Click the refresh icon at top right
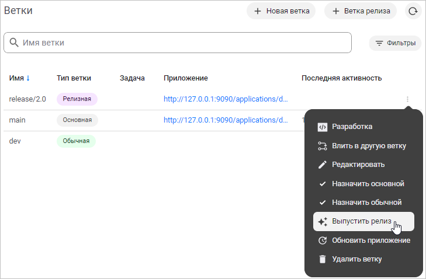The width and height of the screenshot is (426, 279). 413,11
